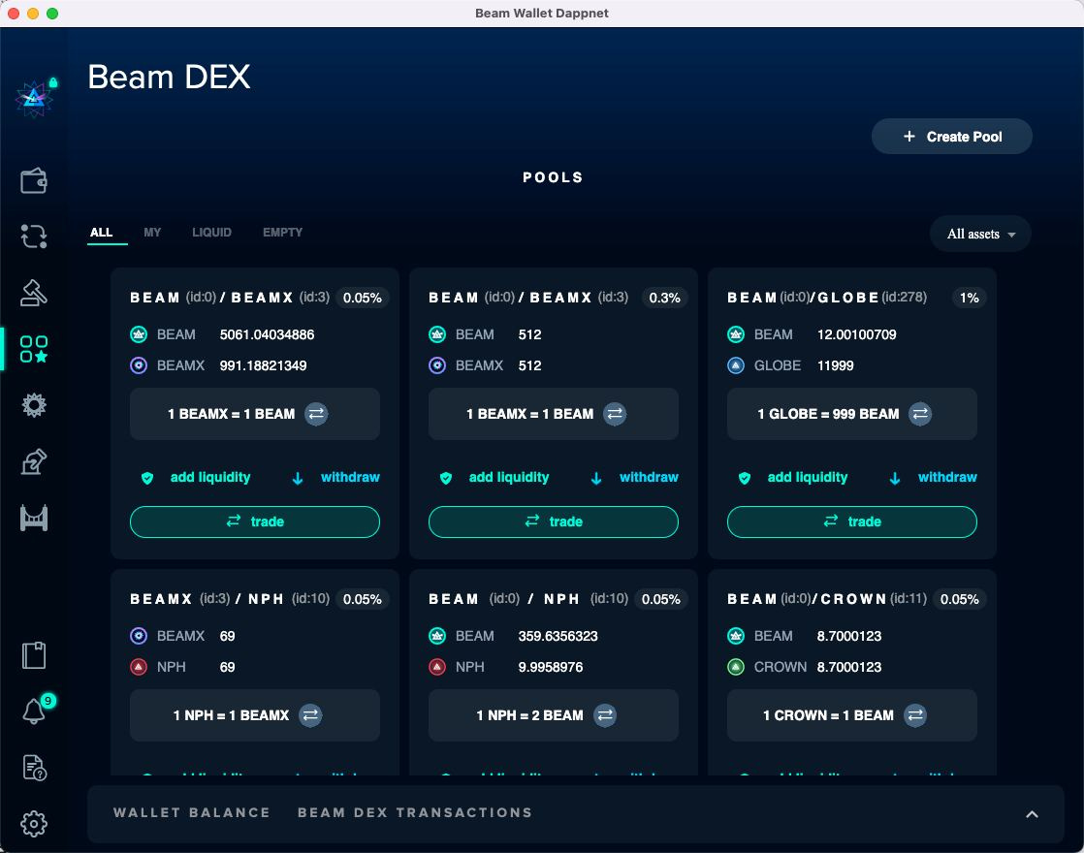
Task: Open the All assets filter dropdown
Action: (x=980, y=234)
